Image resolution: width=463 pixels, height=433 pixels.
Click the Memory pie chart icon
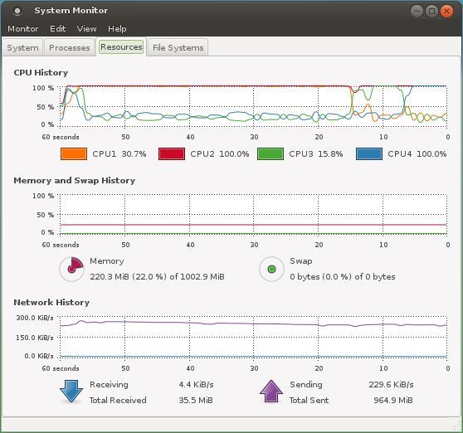(x=71, y=269)
